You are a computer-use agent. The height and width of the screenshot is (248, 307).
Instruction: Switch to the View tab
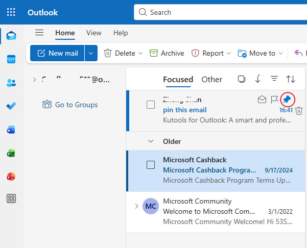[94, 33]
